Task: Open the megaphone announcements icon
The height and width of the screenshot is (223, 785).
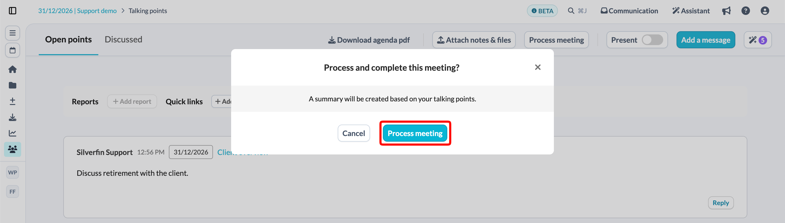Action: (x=726, y=11)
